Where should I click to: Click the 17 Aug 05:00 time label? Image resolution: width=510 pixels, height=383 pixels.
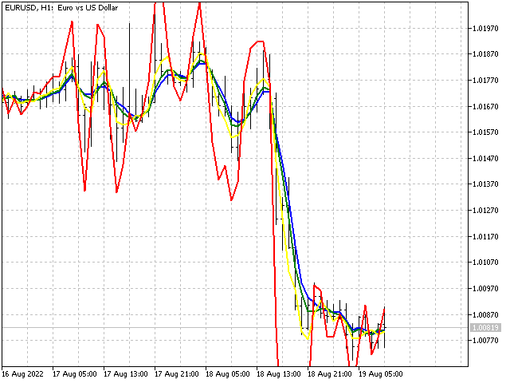coord(74,374)
